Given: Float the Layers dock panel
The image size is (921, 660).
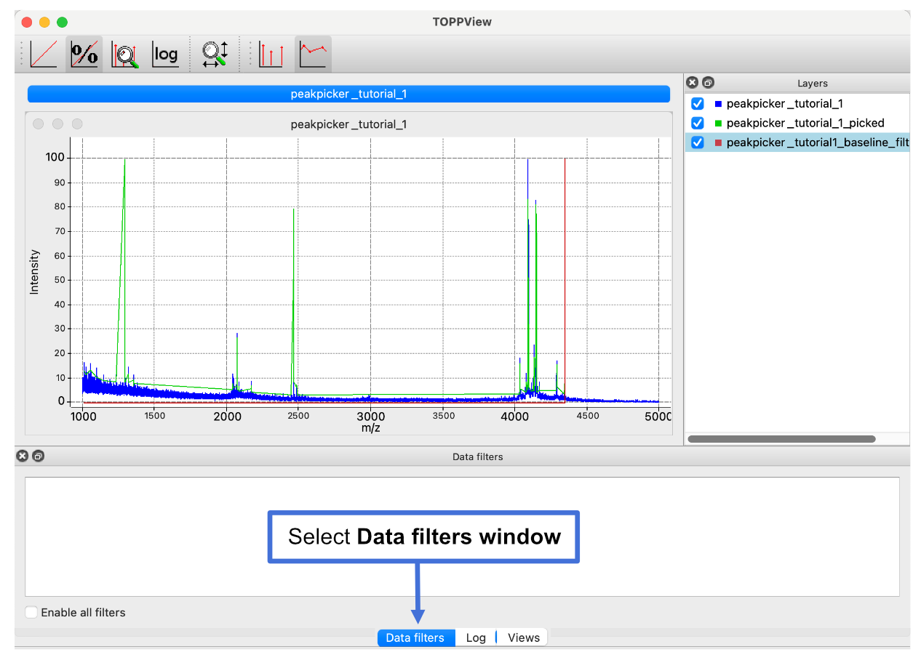Looking at the screenshot, I should 708,83.
